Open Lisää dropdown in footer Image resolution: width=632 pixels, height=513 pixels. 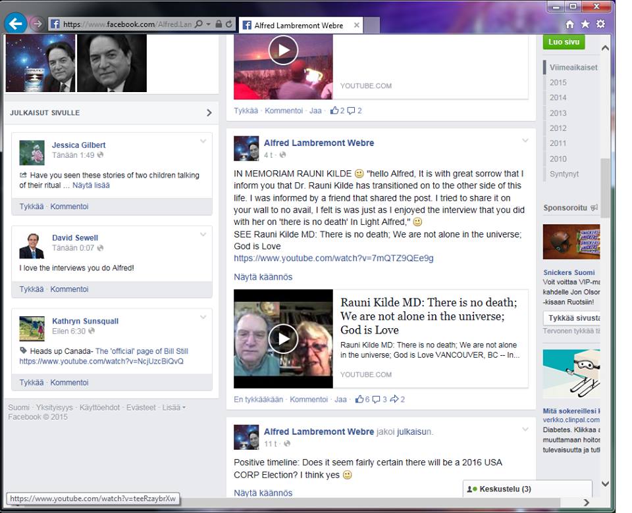tap(174, 408)
